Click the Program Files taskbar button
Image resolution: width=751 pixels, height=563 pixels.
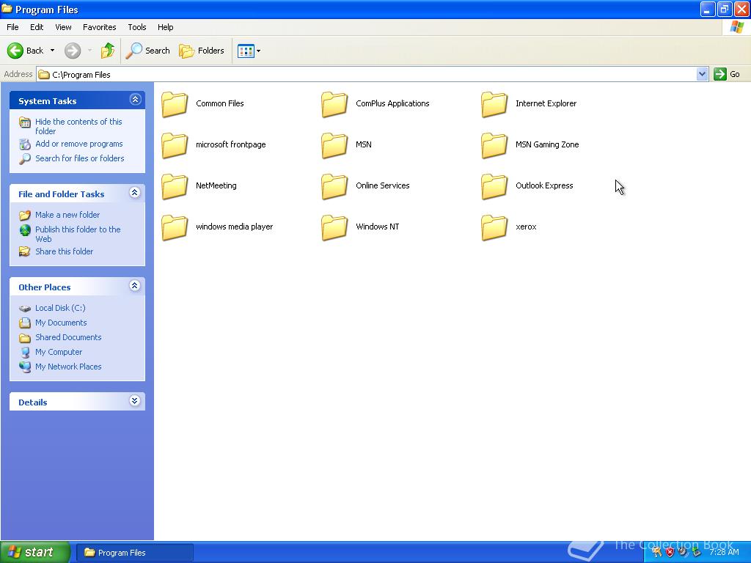pos(135,553)
